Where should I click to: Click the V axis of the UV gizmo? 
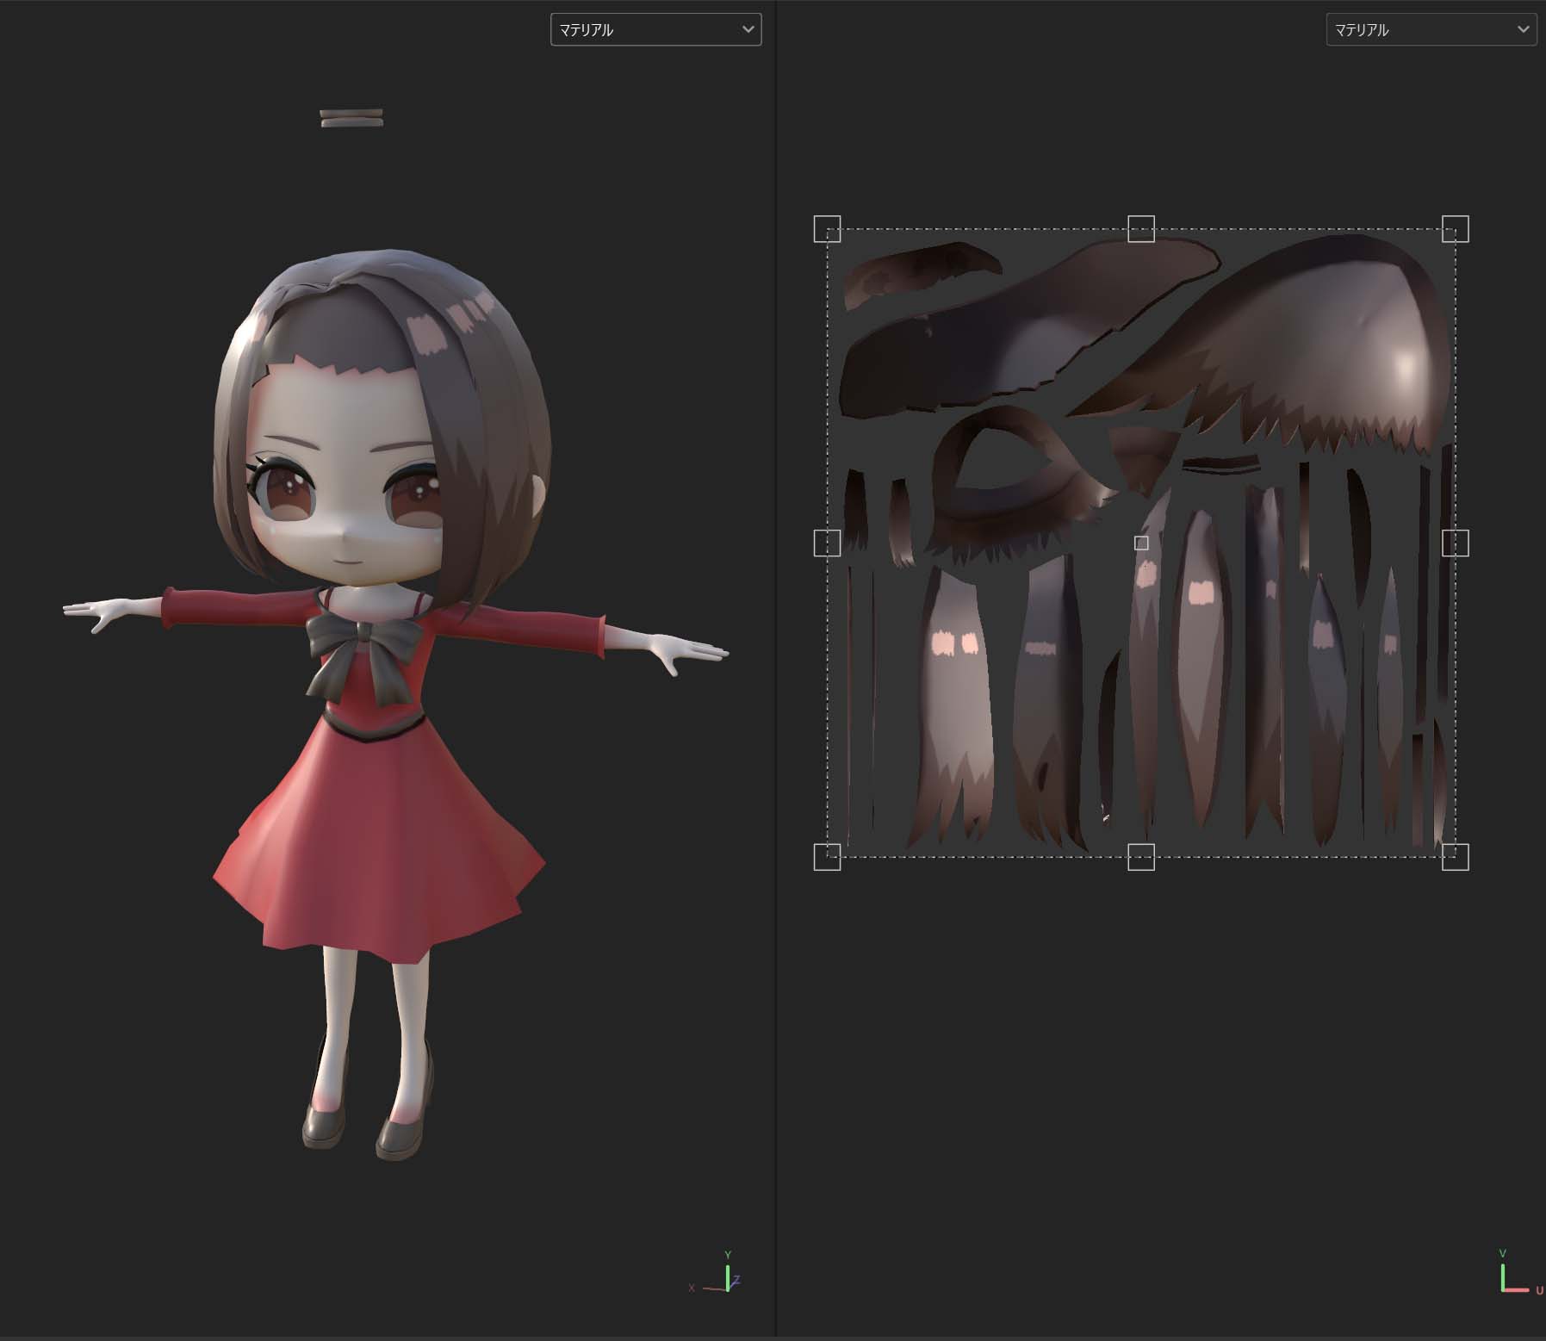point(1504,1251)
